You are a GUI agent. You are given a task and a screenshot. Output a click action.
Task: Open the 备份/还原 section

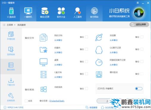point(45,13)
